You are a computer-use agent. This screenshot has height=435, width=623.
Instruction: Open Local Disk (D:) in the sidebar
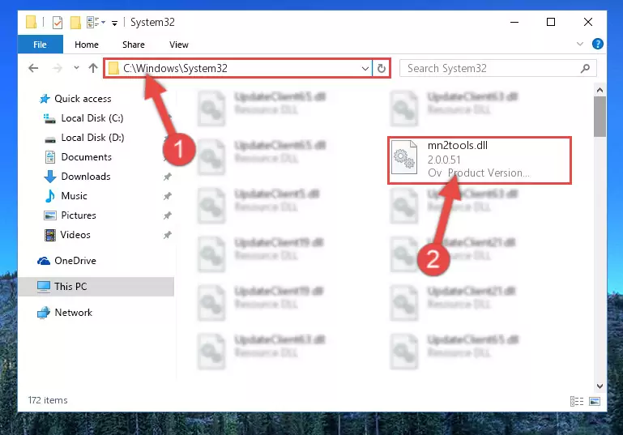click(x=92, y=138)
